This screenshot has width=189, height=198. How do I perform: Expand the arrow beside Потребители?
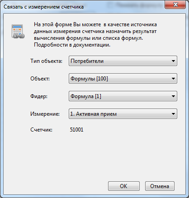coord(173,61)
